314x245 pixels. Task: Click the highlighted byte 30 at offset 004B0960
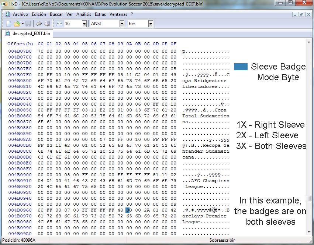pyautogui.click(x=128, y=210)
